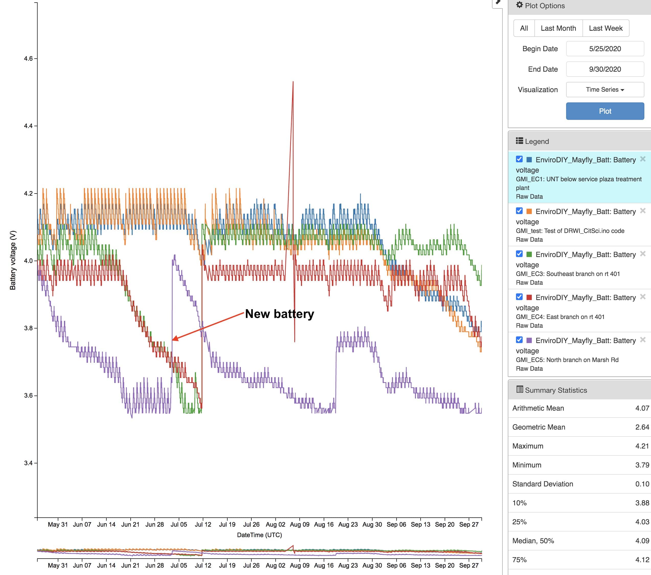Click the red GMI_EC4 color swatch
Image resolution: width=651 pixels, height=575 pixels.
pos(529,297)
